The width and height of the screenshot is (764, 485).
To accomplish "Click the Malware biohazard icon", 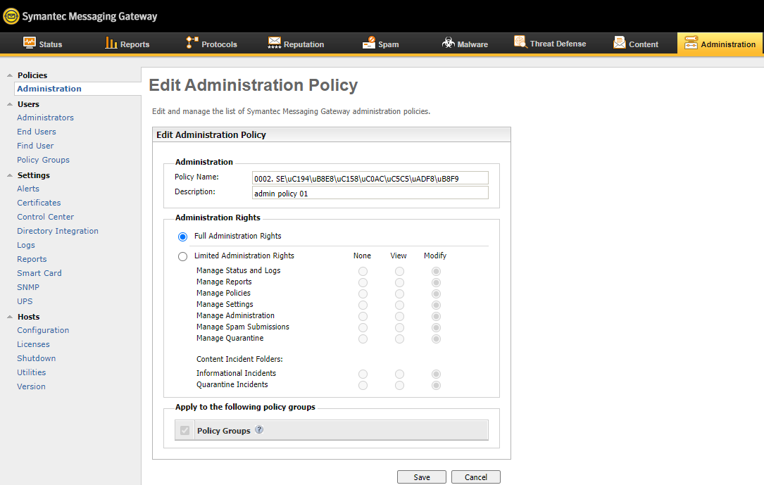I will pyautogui.click(x=449, y=43).
